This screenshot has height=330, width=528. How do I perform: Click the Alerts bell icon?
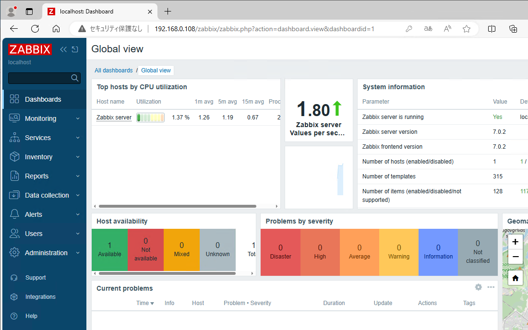(13, 214)
